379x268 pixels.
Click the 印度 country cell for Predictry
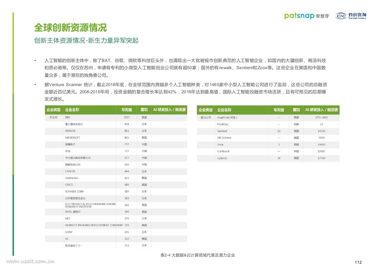click(x=296, y=124)
